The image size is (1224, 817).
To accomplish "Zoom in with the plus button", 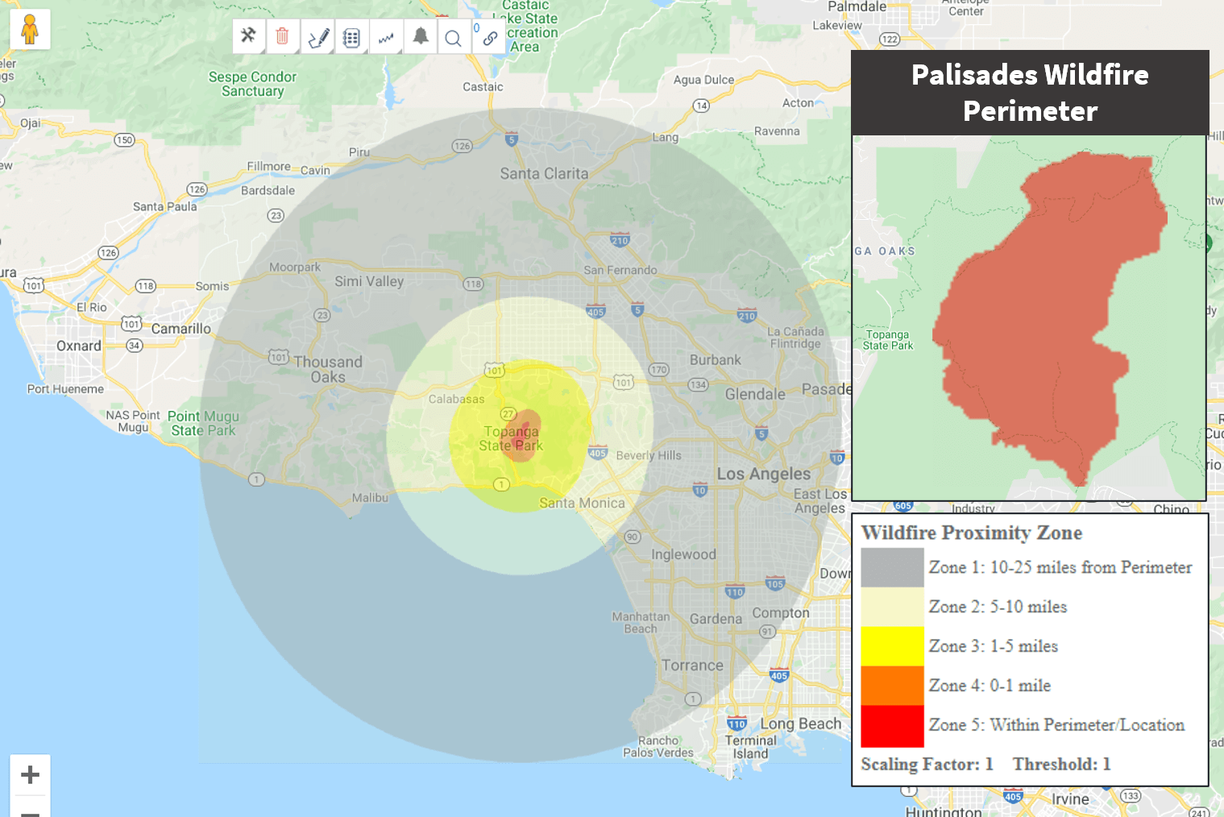I will pos(30,774).
